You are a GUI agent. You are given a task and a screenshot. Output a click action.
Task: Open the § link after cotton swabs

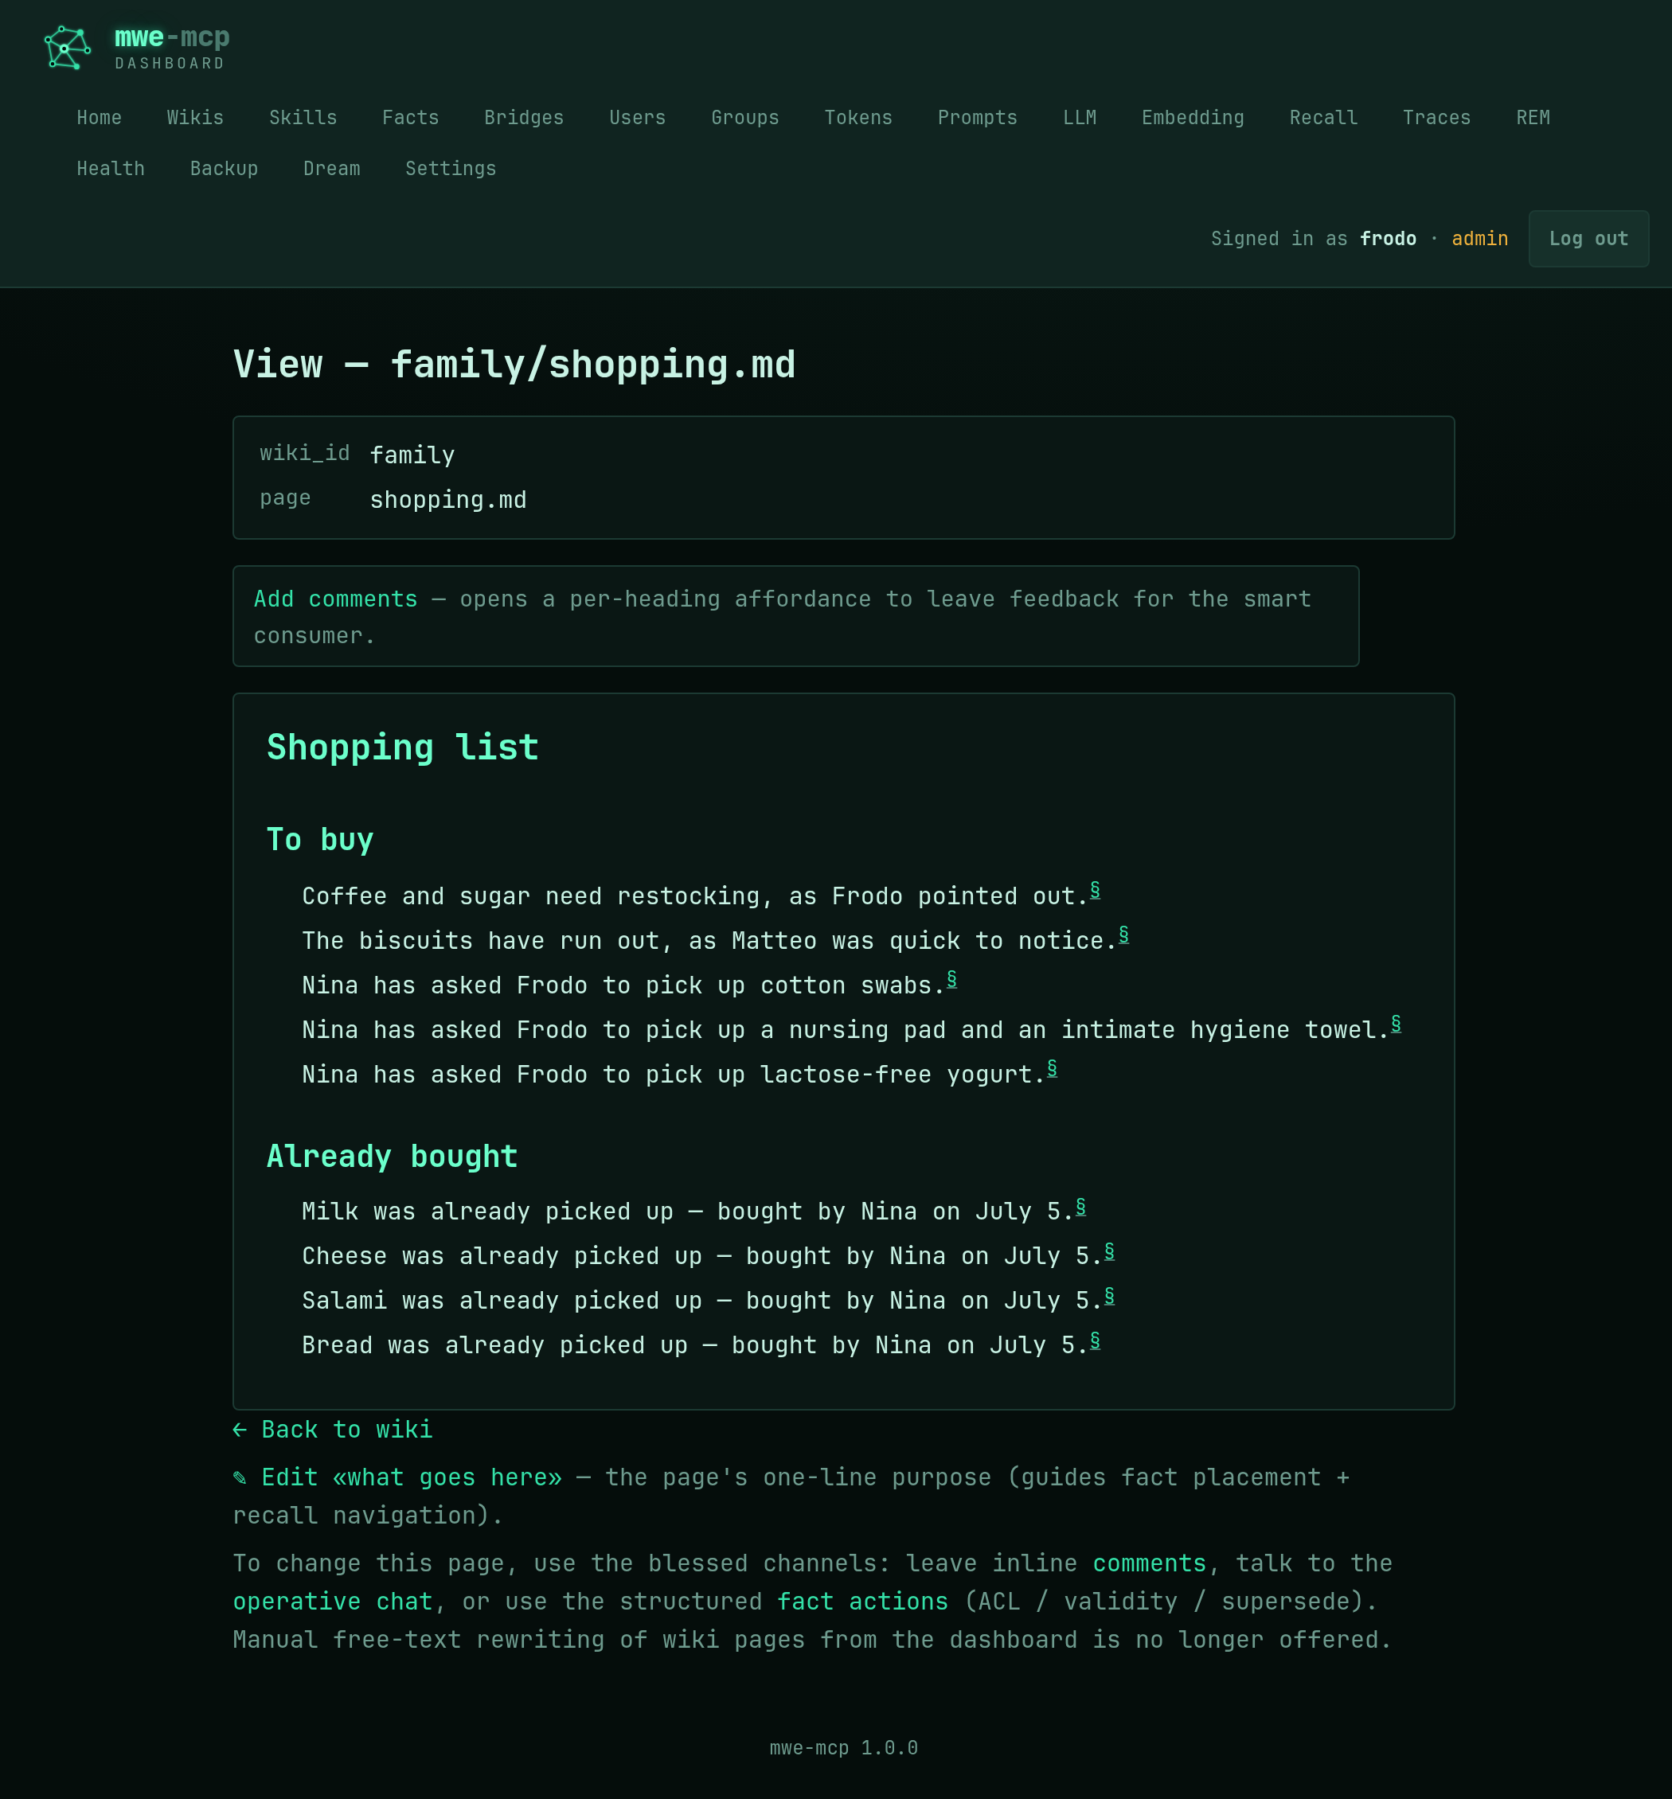click(x=951, y=978)
